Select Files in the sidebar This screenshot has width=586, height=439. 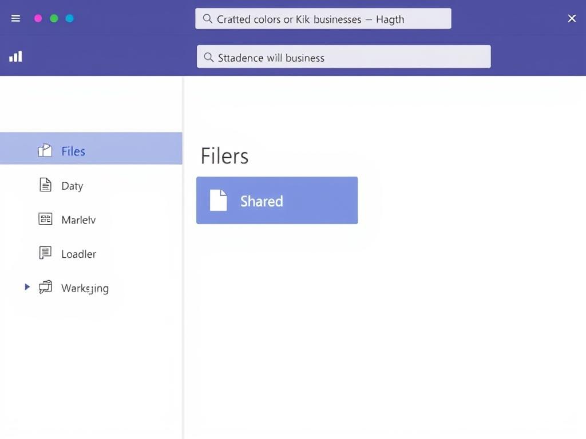pos(91,148)
